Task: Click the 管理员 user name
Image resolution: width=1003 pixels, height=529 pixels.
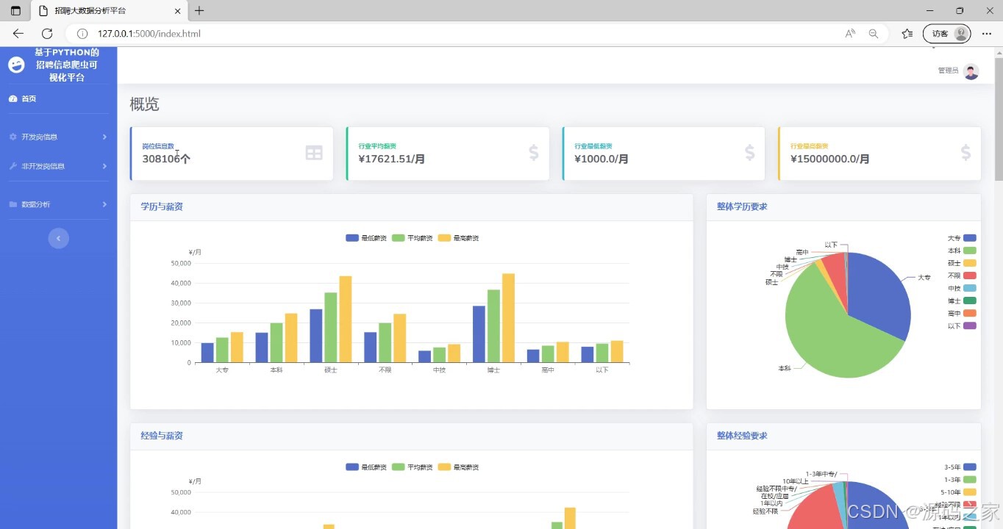Action: tap(948, 71)
